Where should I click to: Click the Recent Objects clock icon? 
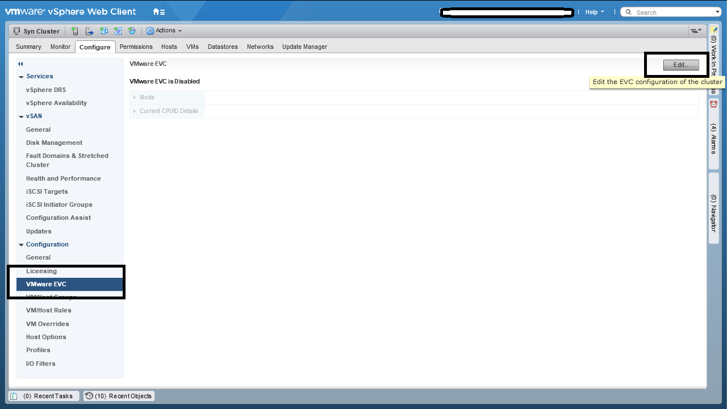point(89,396)
